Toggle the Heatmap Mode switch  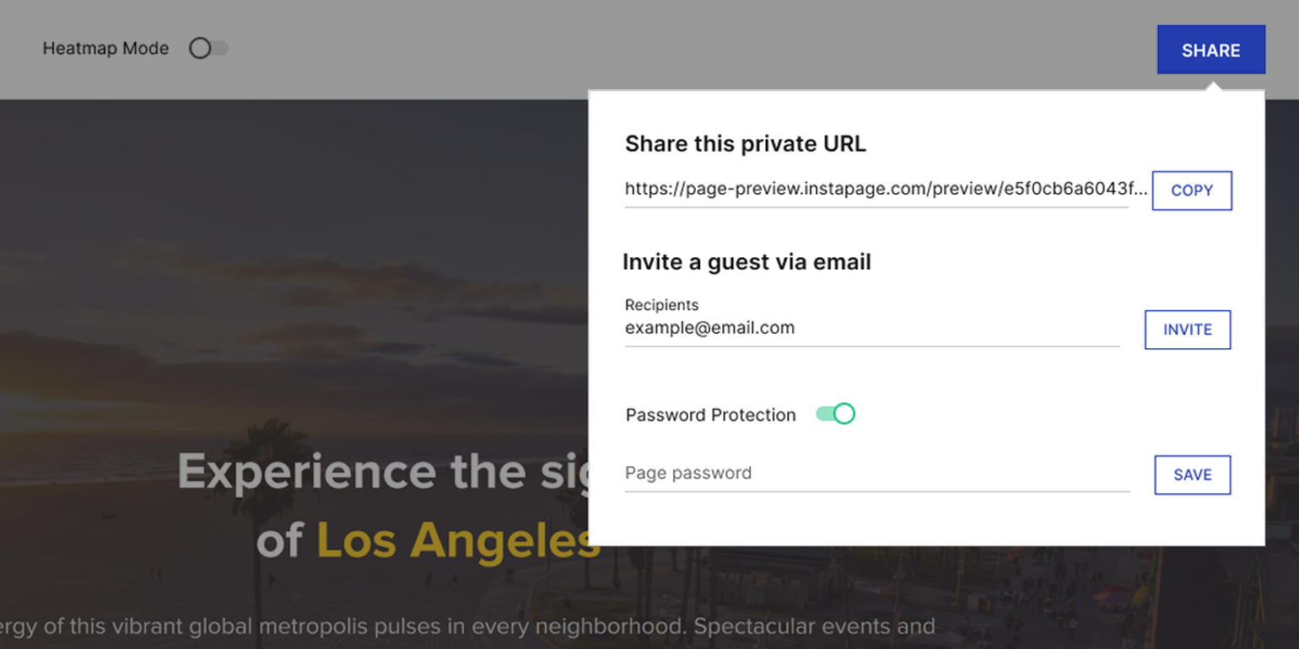tap(208, 49)
